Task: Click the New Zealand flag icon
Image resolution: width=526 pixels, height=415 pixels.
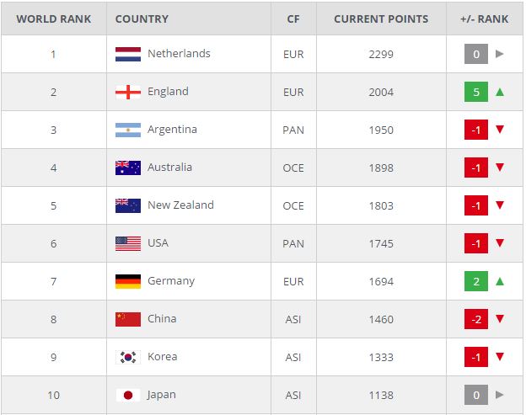Action: 128,205
